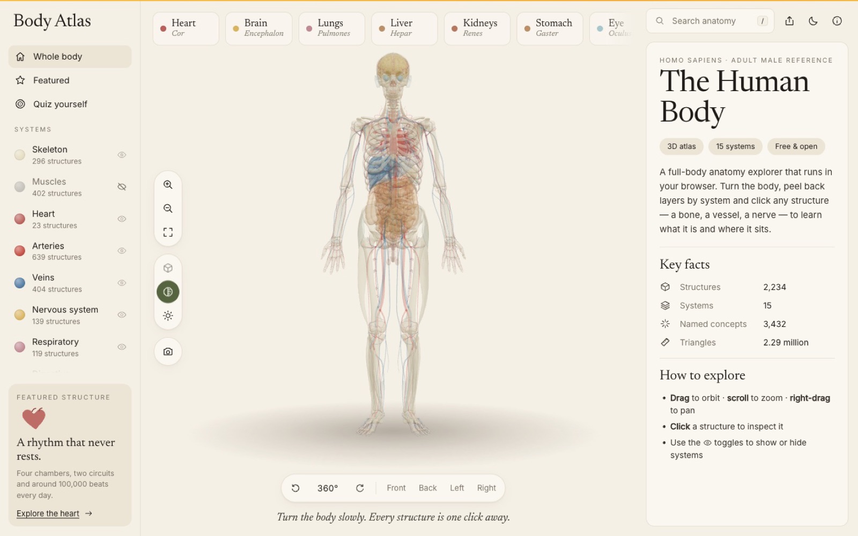
Task: Click the Named concepts sparkle icon
Action: pos(665,324)
